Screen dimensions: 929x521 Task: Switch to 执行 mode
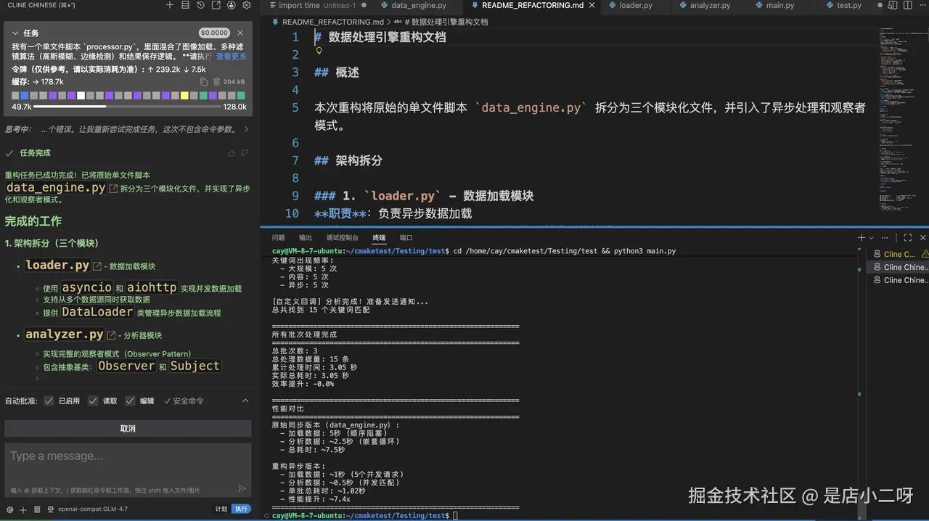pos(242,509)
